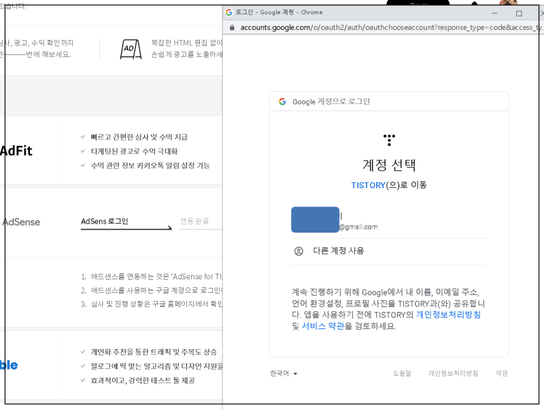Open the 서비스 약관 link in the consent text
This screenshot has height=409, width=544.
pos(323,326)
